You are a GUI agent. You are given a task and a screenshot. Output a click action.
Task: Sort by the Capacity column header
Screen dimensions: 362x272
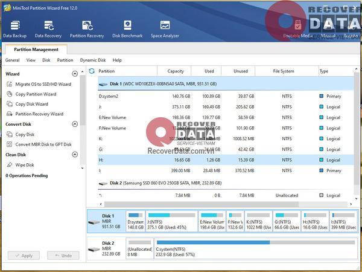(174, 71)
